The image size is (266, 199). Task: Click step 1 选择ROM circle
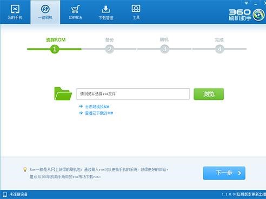[x=55, y=49]
